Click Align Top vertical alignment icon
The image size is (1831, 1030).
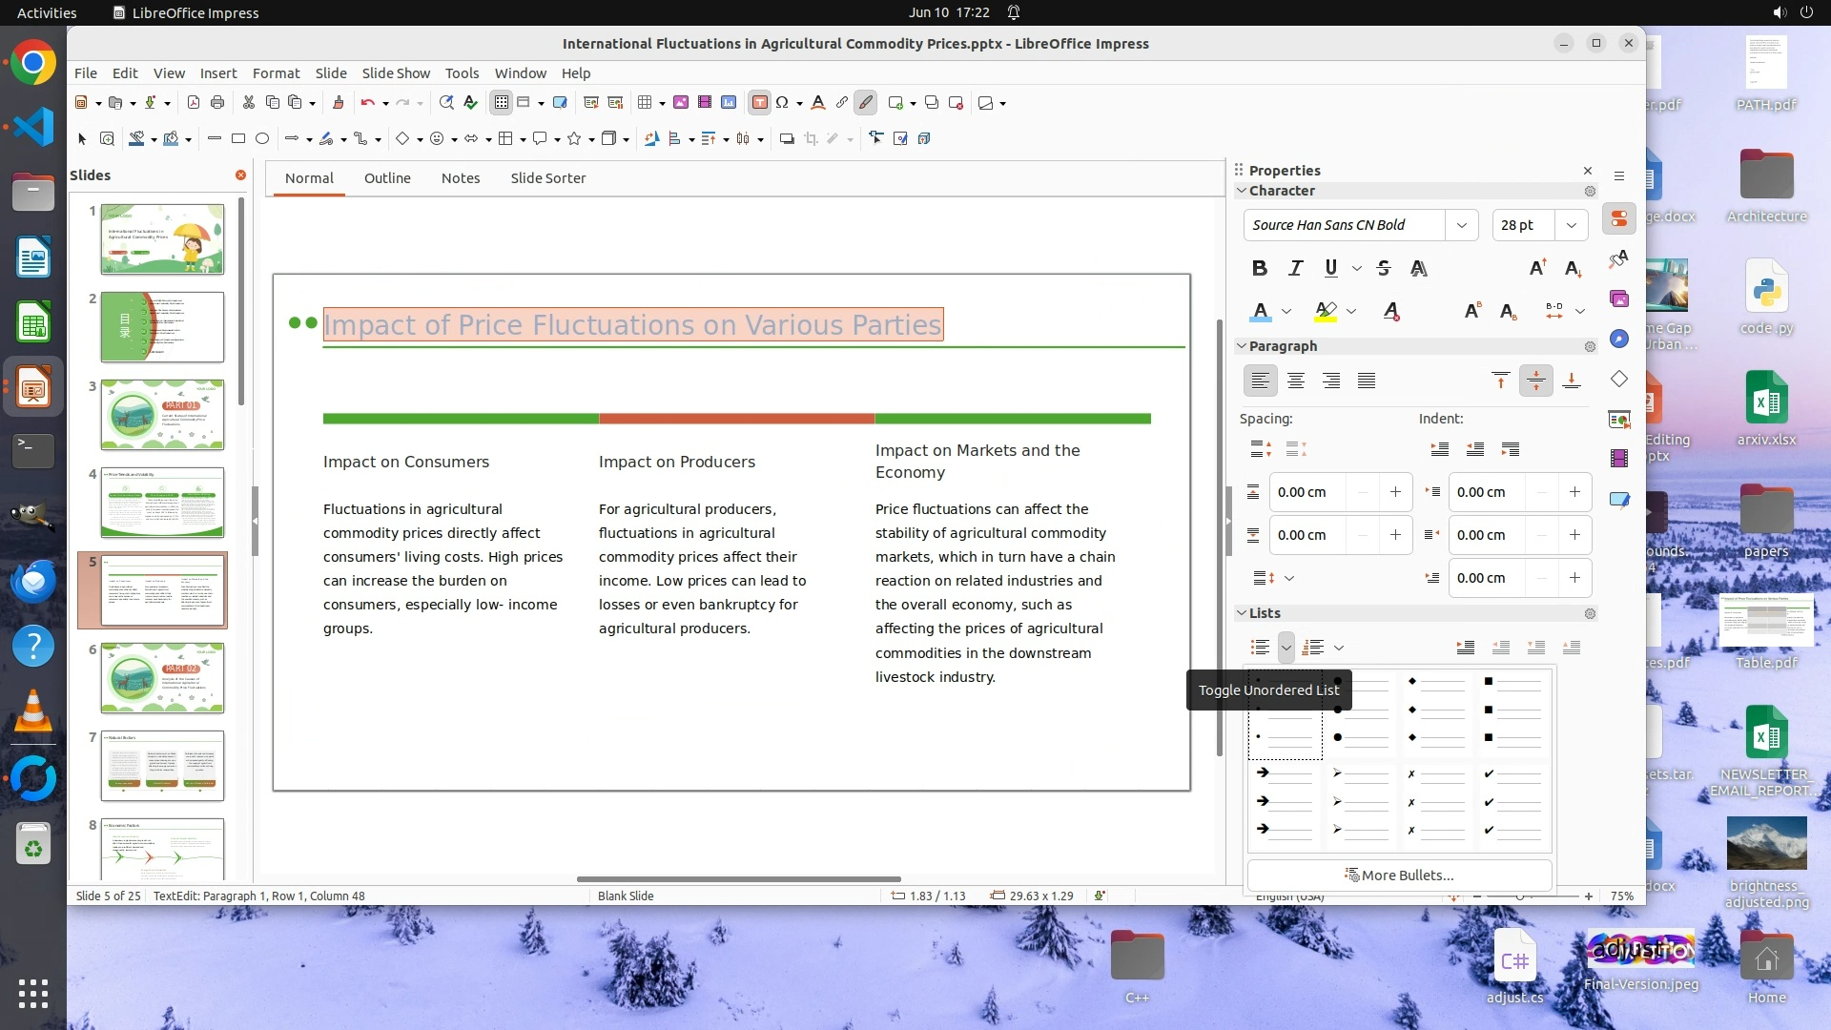click(x=1500, y=381)
